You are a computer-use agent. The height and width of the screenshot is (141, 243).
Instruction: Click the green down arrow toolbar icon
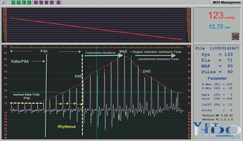click(x=29, y=2)
